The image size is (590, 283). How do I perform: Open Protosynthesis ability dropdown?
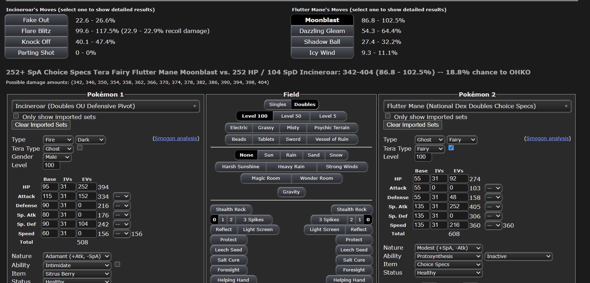pyautogui.click(x=449, y=256)
